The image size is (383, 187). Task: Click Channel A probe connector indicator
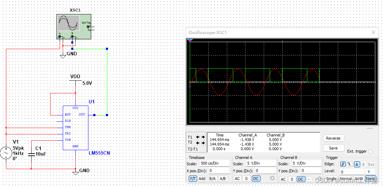coord(273,178)
